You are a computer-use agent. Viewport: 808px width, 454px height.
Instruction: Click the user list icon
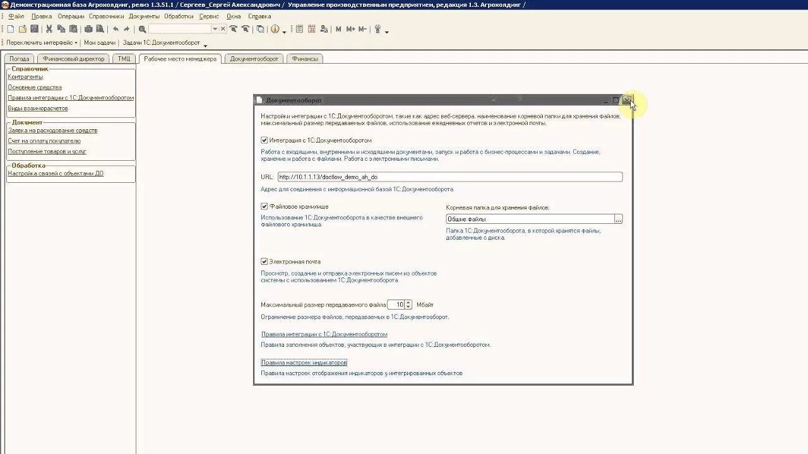click(x=324, y=29)
